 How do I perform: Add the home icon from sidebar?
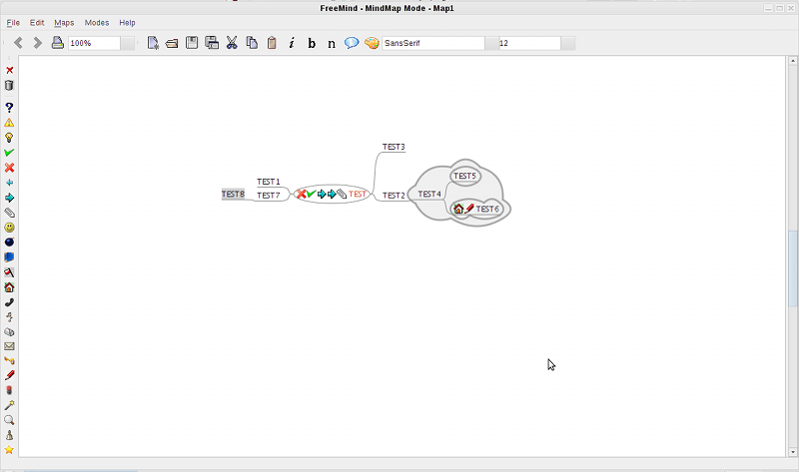[9, 287]
